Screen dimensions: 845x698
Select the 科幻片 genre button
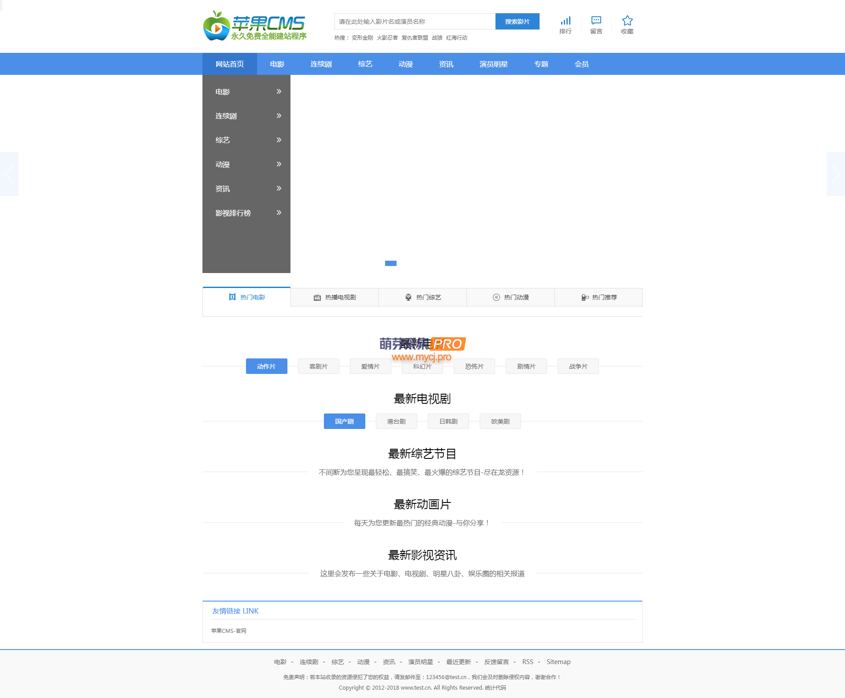pos(422,366)
